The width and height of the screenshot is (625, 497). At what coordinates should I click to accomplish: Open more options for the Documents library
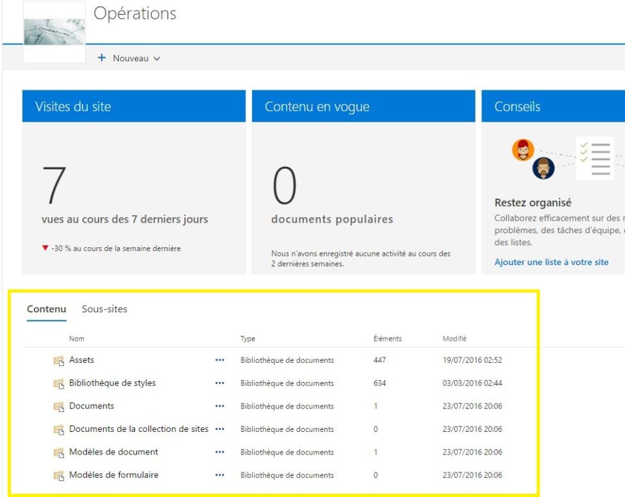pyautogui.click(x=219, y=406)
